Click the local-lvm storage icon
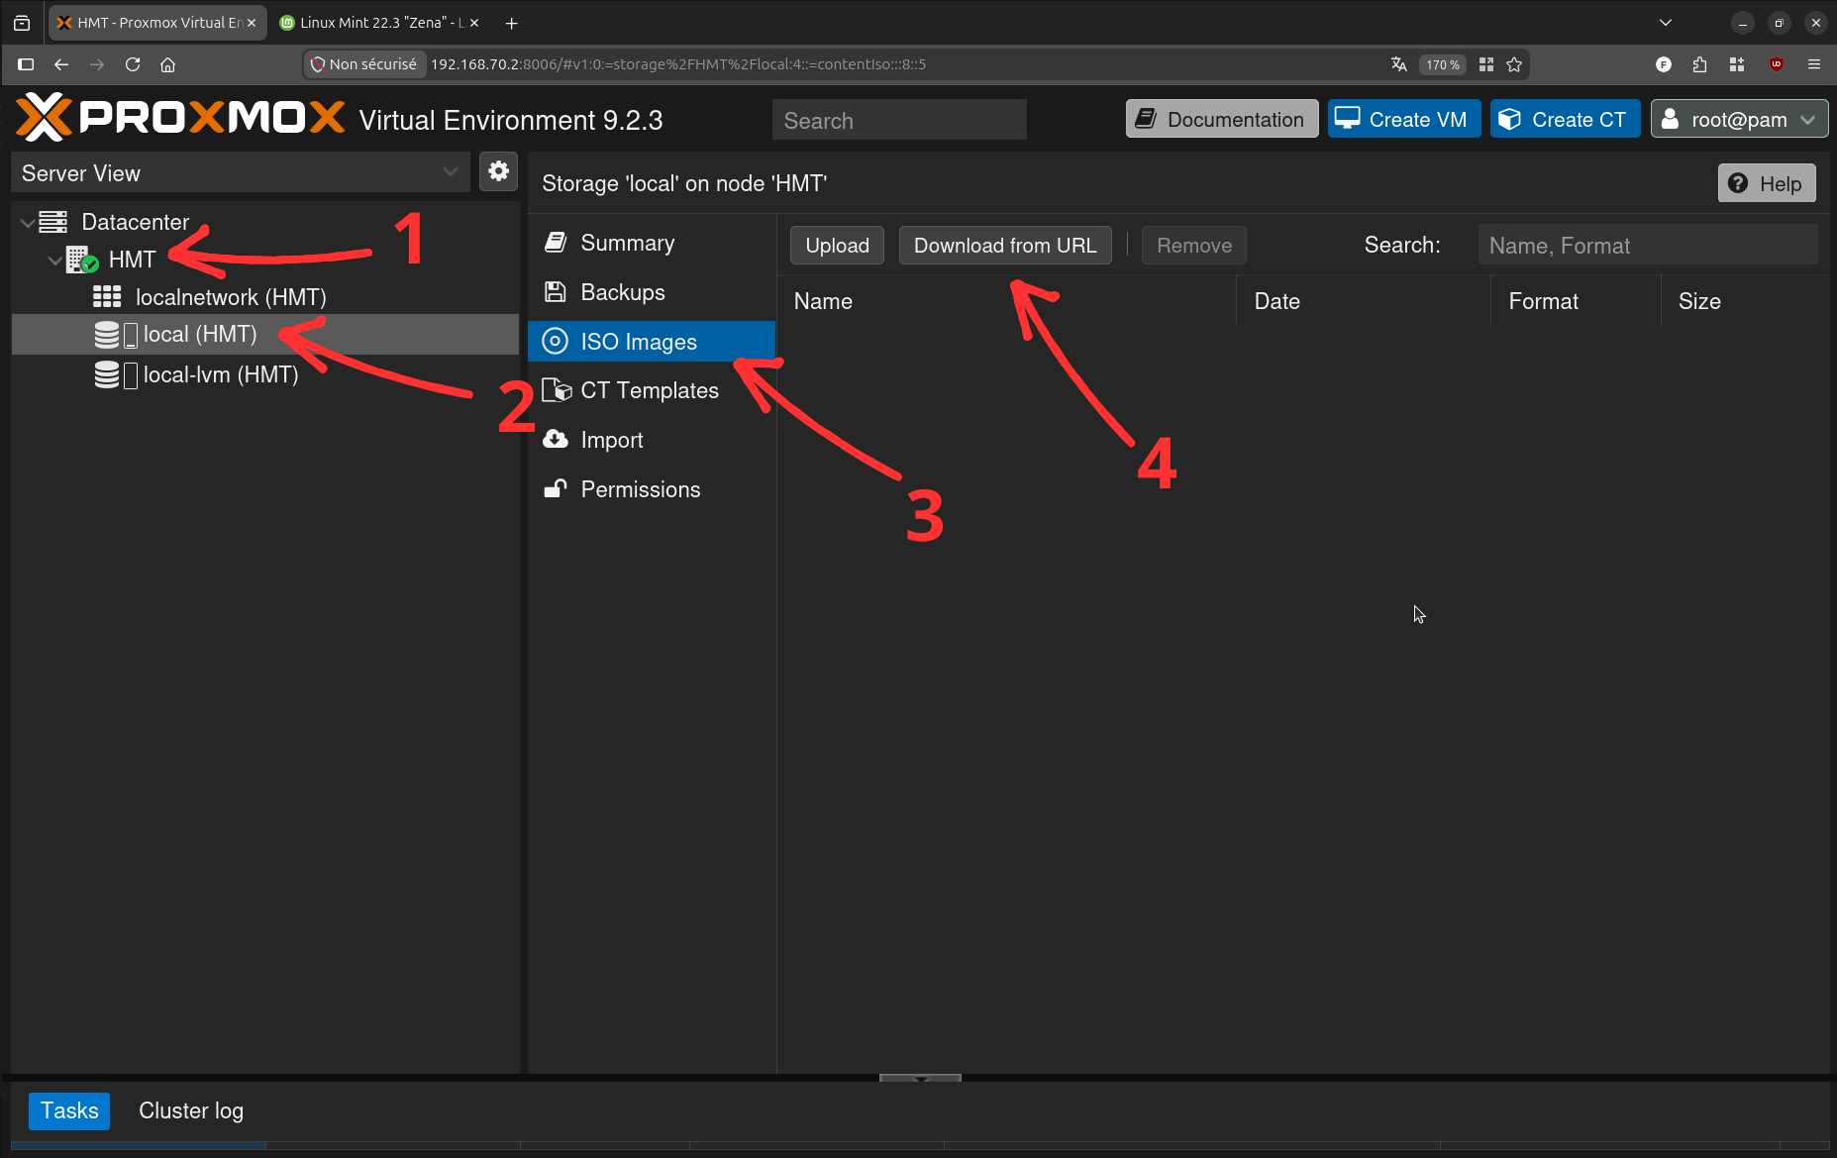This screenshot has width=1837, height=1158. [115, 374]
